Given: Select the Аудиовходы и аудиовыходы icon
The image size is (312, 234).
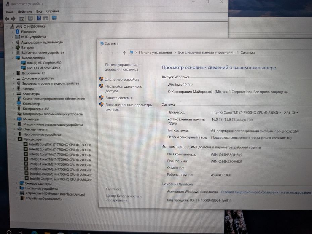Looking at the screenshot, I should [x=18, y=42].
